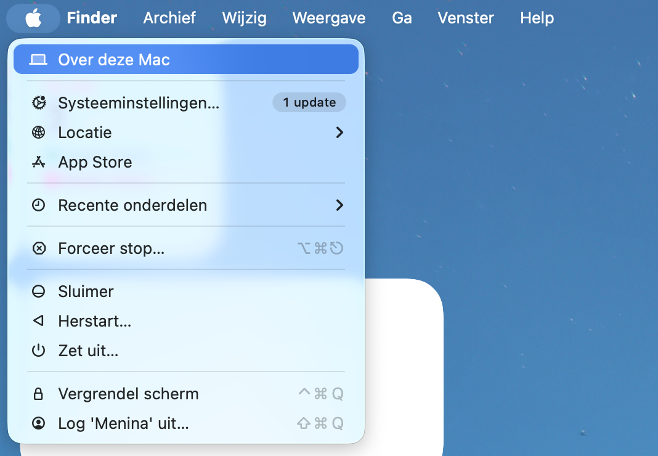Viewport: 658px width, 456px height.
Task: Click the clock icon beside Recente onderdelen
Action: click(38, 205)
